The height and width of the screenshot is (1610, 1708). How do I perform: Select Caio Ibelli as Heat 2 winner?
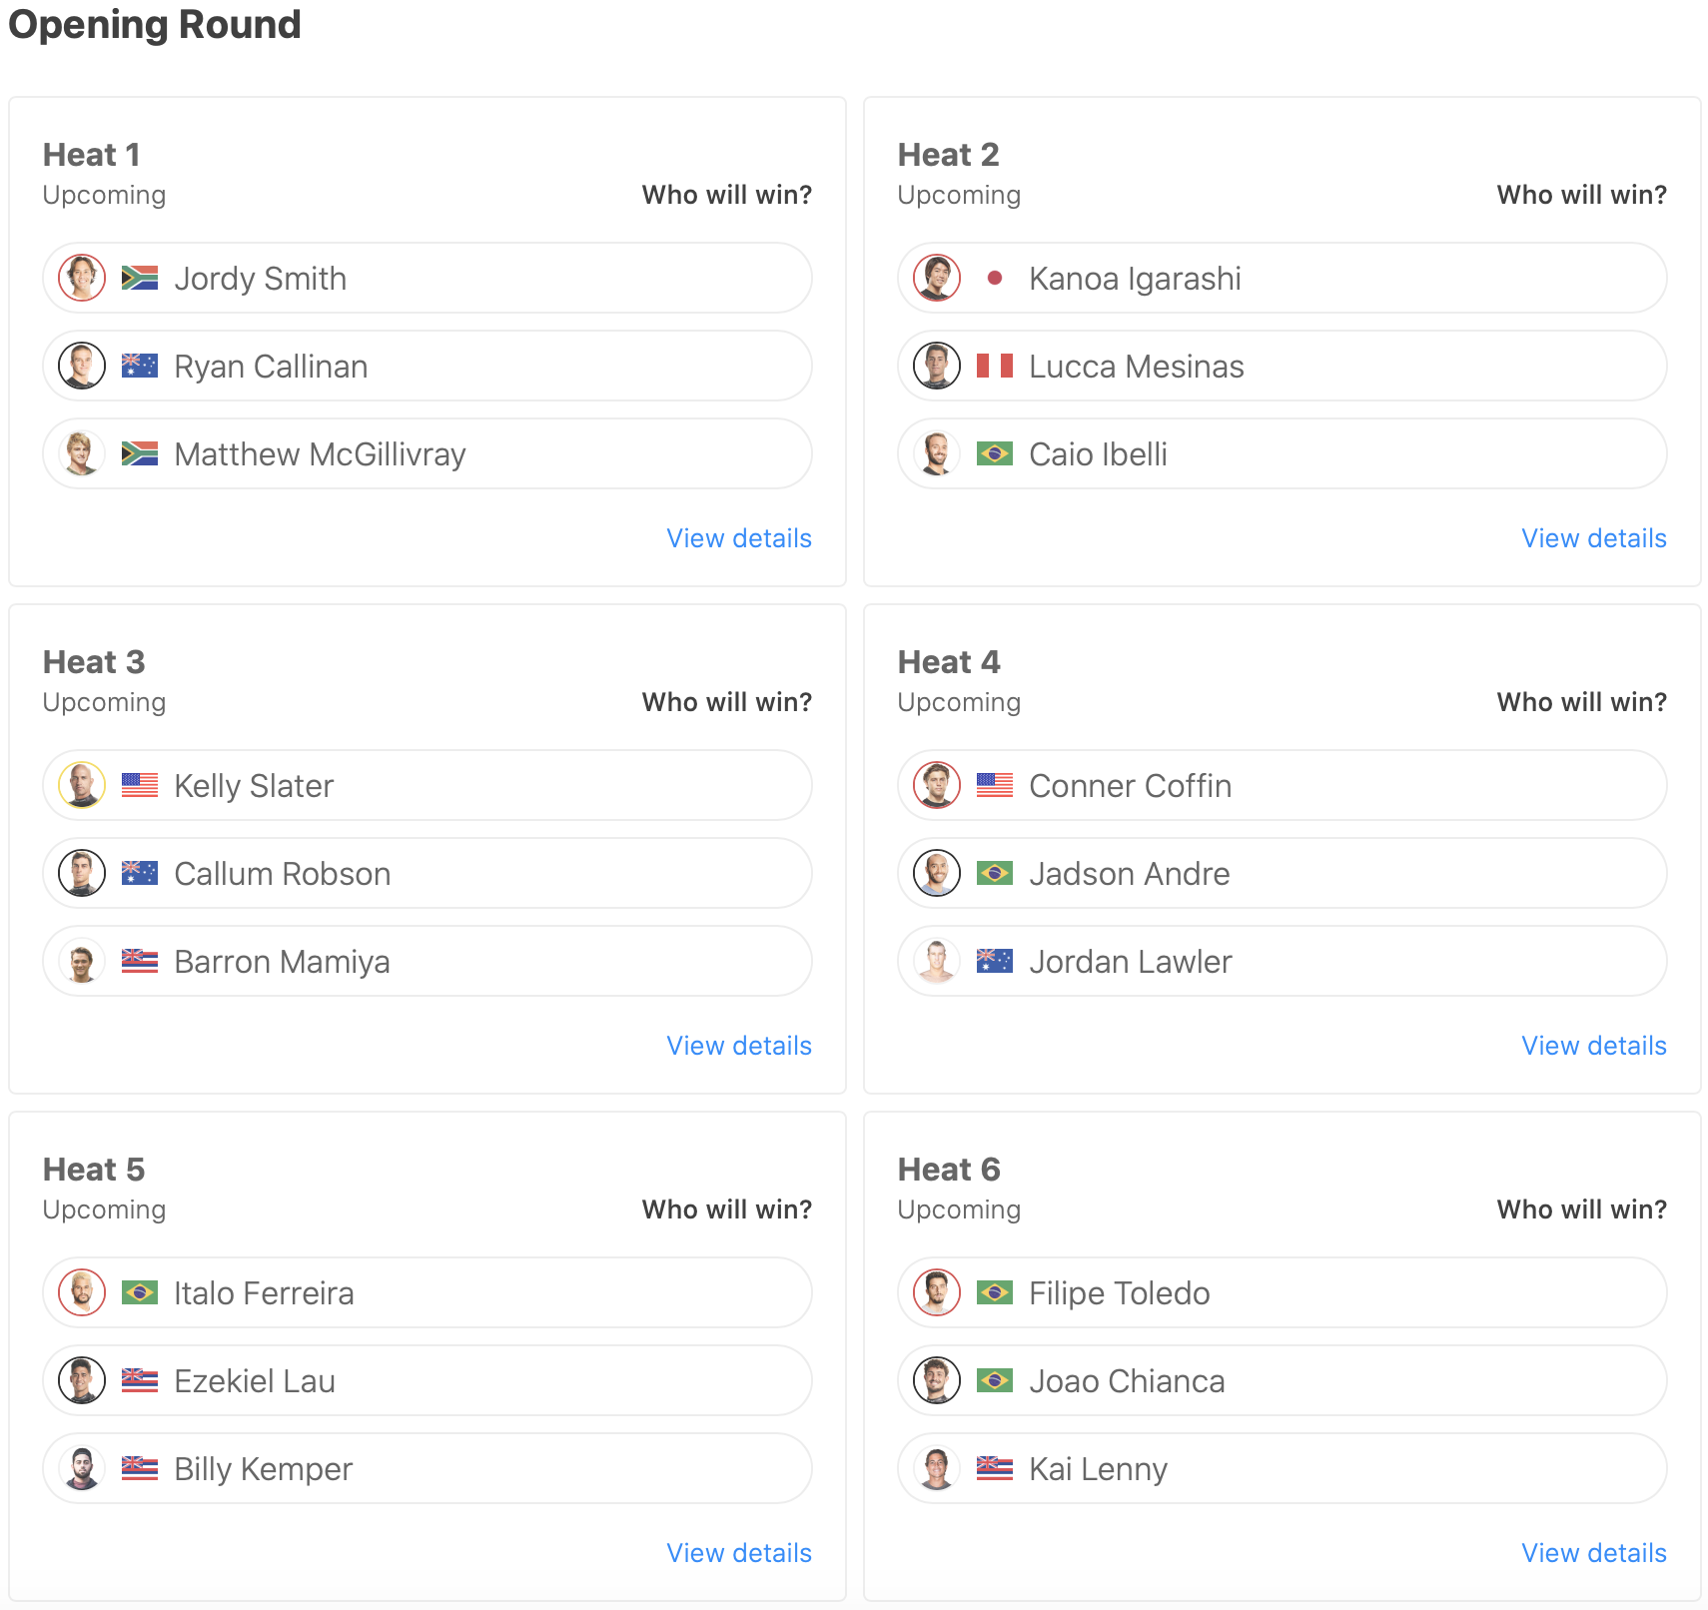(x=1282, y=453)
